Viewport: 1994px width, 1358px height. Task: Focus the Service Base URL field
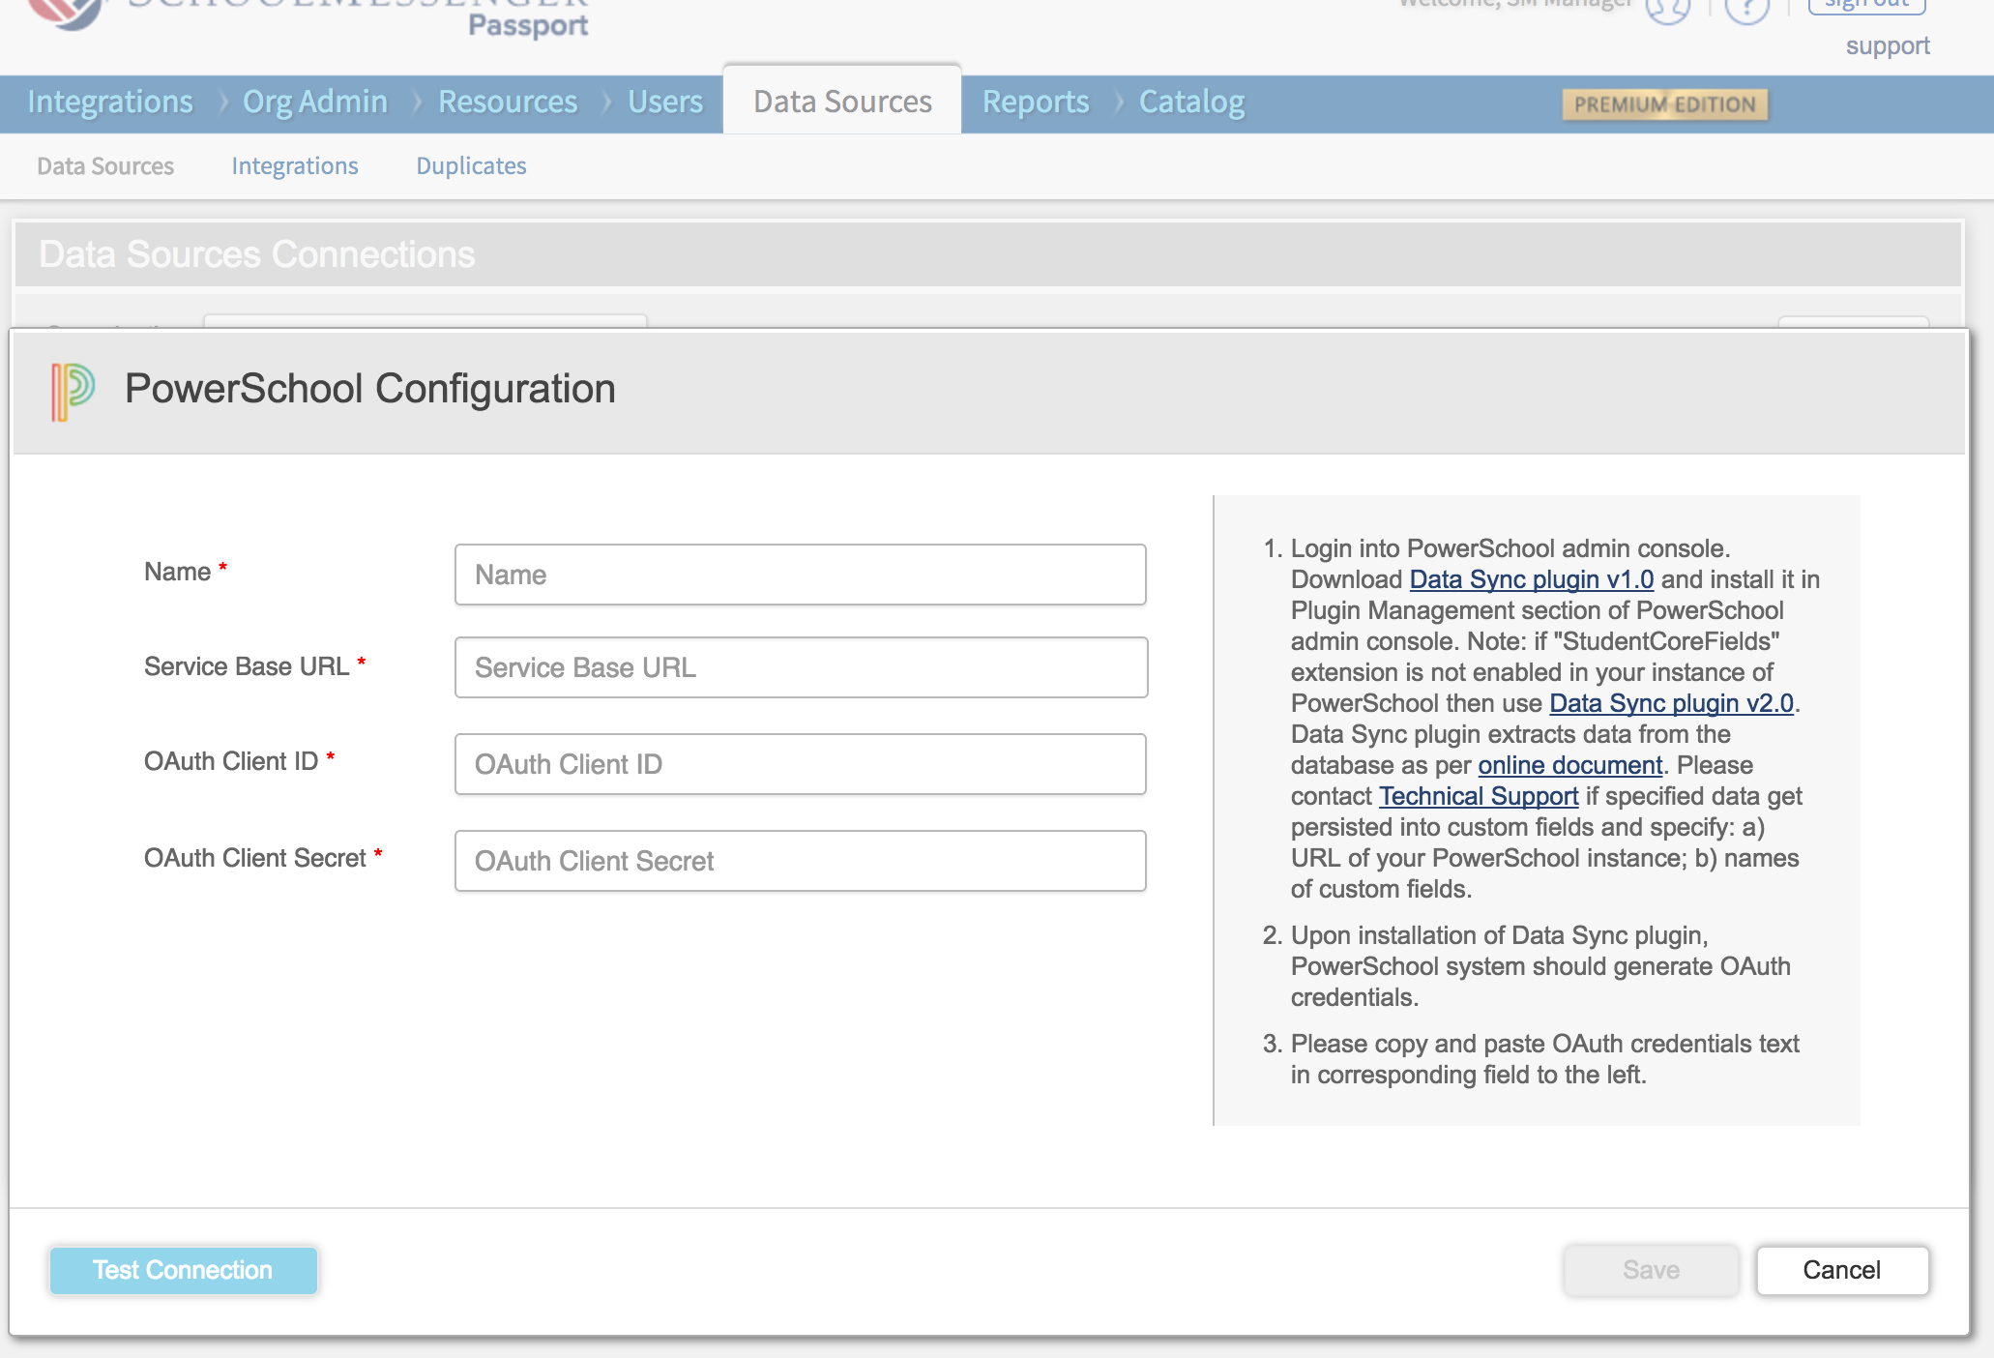tap(801, 667)
